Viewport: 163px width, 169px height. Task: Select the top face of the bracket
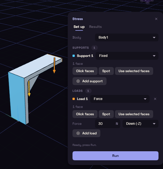pos(34,66)
